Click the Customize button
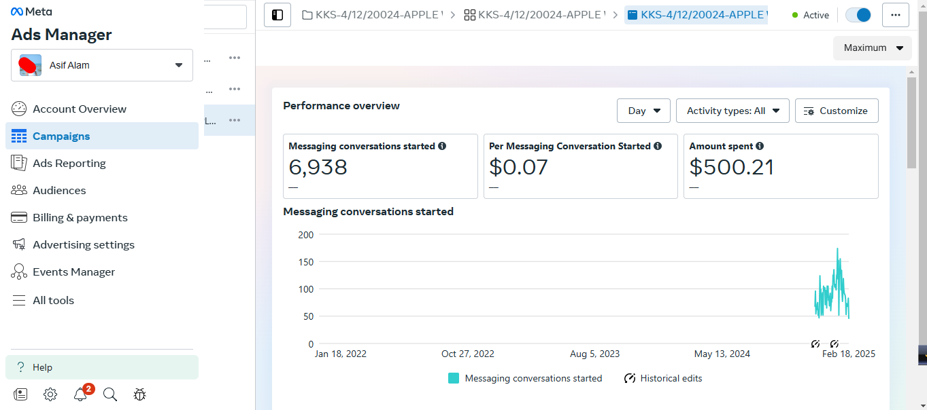The image size is (927, 410). point(836,111)
